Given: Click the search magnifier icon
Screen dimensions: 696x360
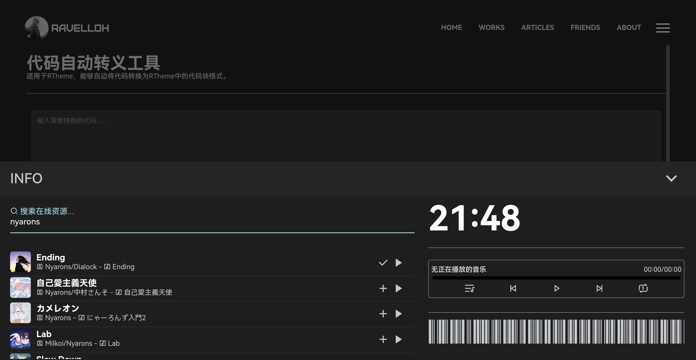Looking at the screenshot, I should click(14, 211).
